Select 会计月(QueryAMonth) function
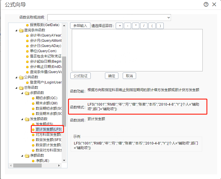221x179 pixels. [46, 41]
